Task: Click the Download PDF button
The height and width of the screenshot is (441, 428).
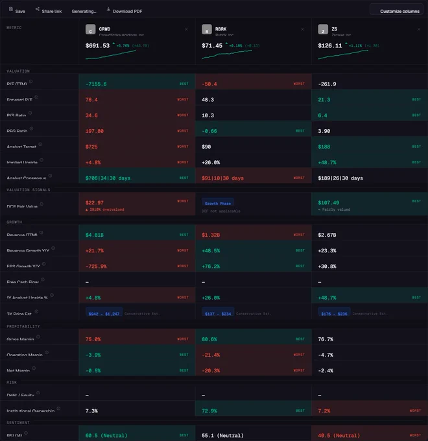Action: [x=125, y=10]
